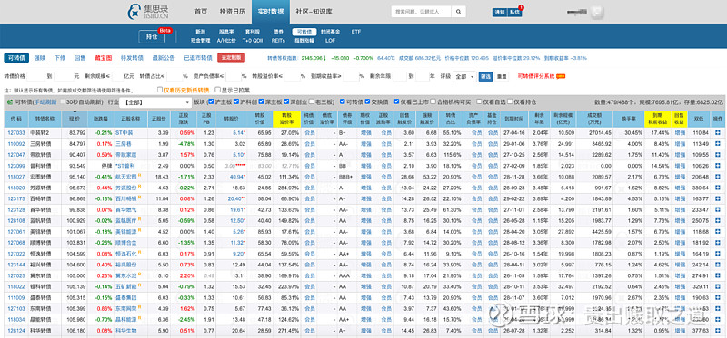This screenshot has width=727, height=338.
Task: Open the 行业 【全部】 dropdown
Action: coord(155,102)
